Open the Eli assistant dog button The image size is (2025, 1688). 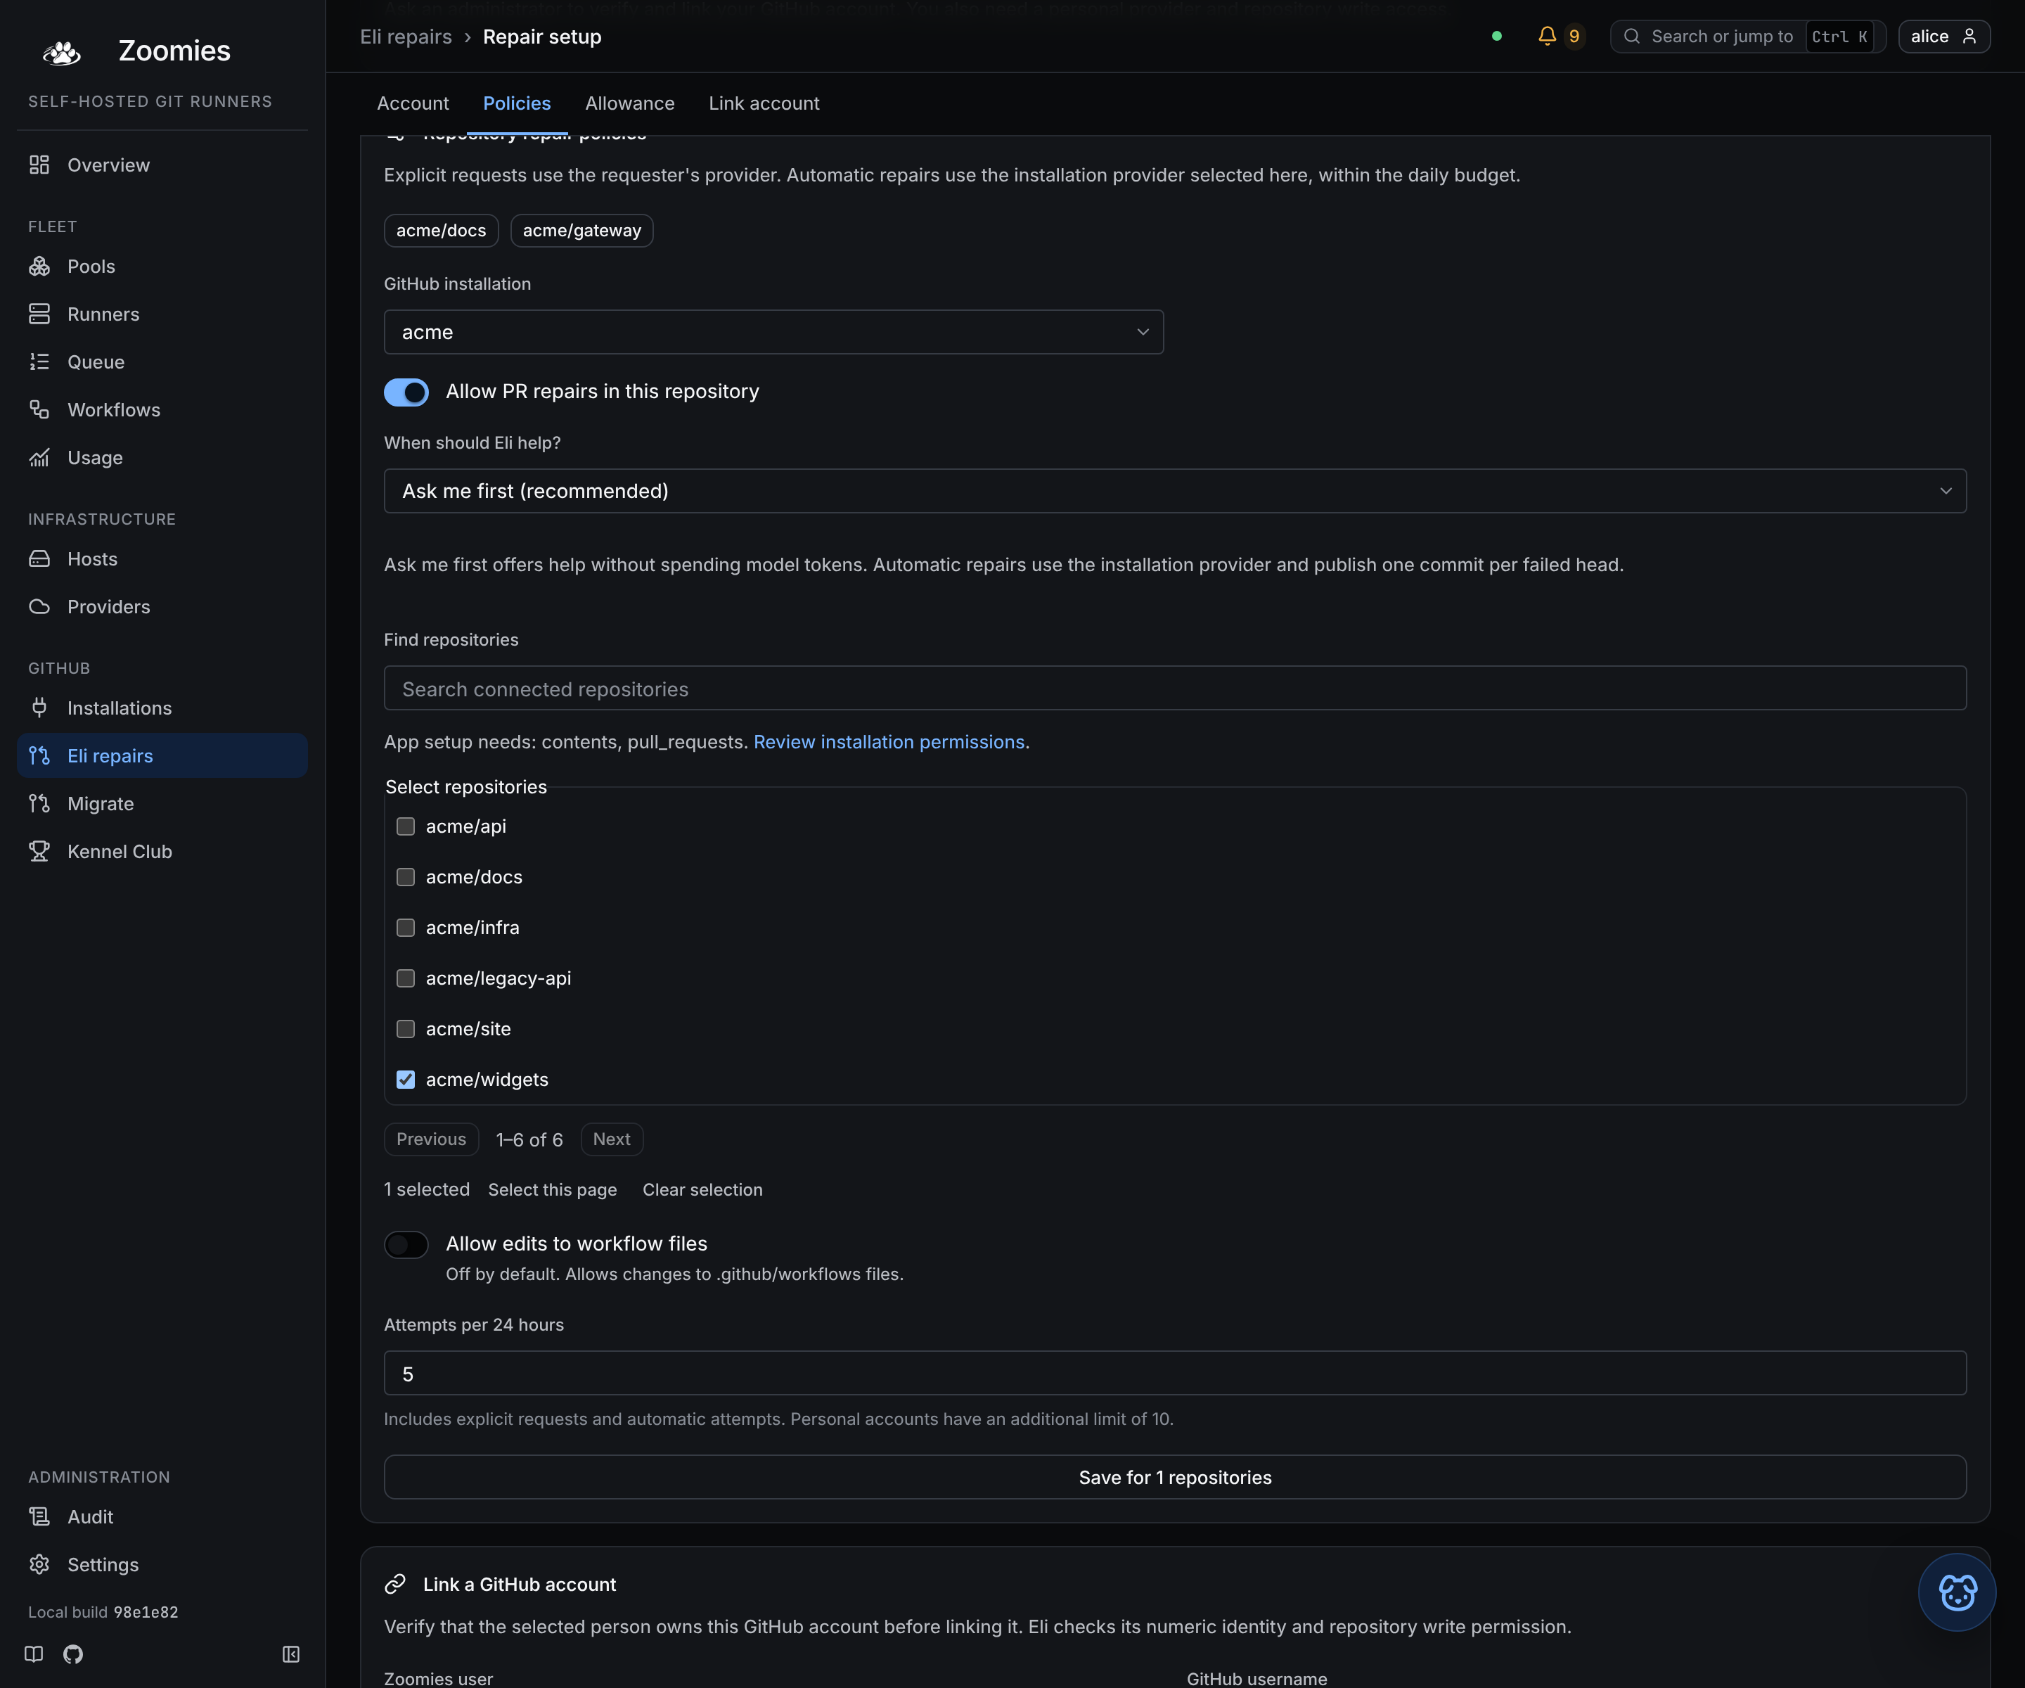click(1957, 1592)
